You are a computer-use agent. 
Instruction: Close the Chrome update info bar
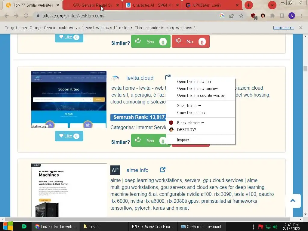(301, 28)
